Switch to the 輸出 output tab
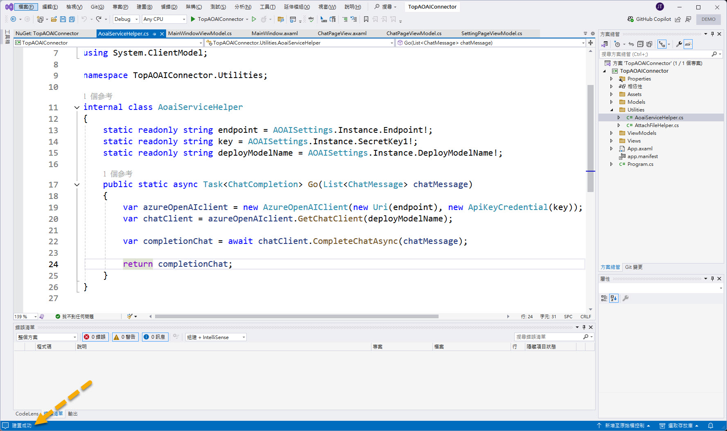The height and width of the screenshot is (431, 727). [73, 414]
